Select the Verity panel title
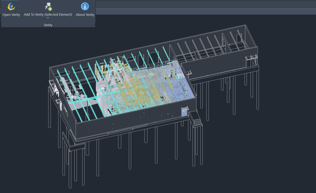 click(48, 25)
